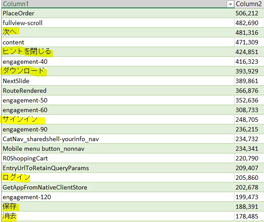Select the ログイン cell

pos(118,178)
